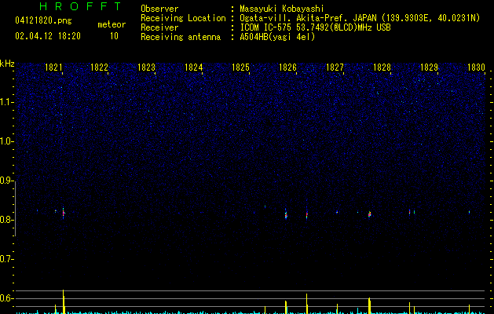Image resolution: width=494 pixels, height=314 pixels.
Task: Click time marker 1826
Action: tap(287, 68)
